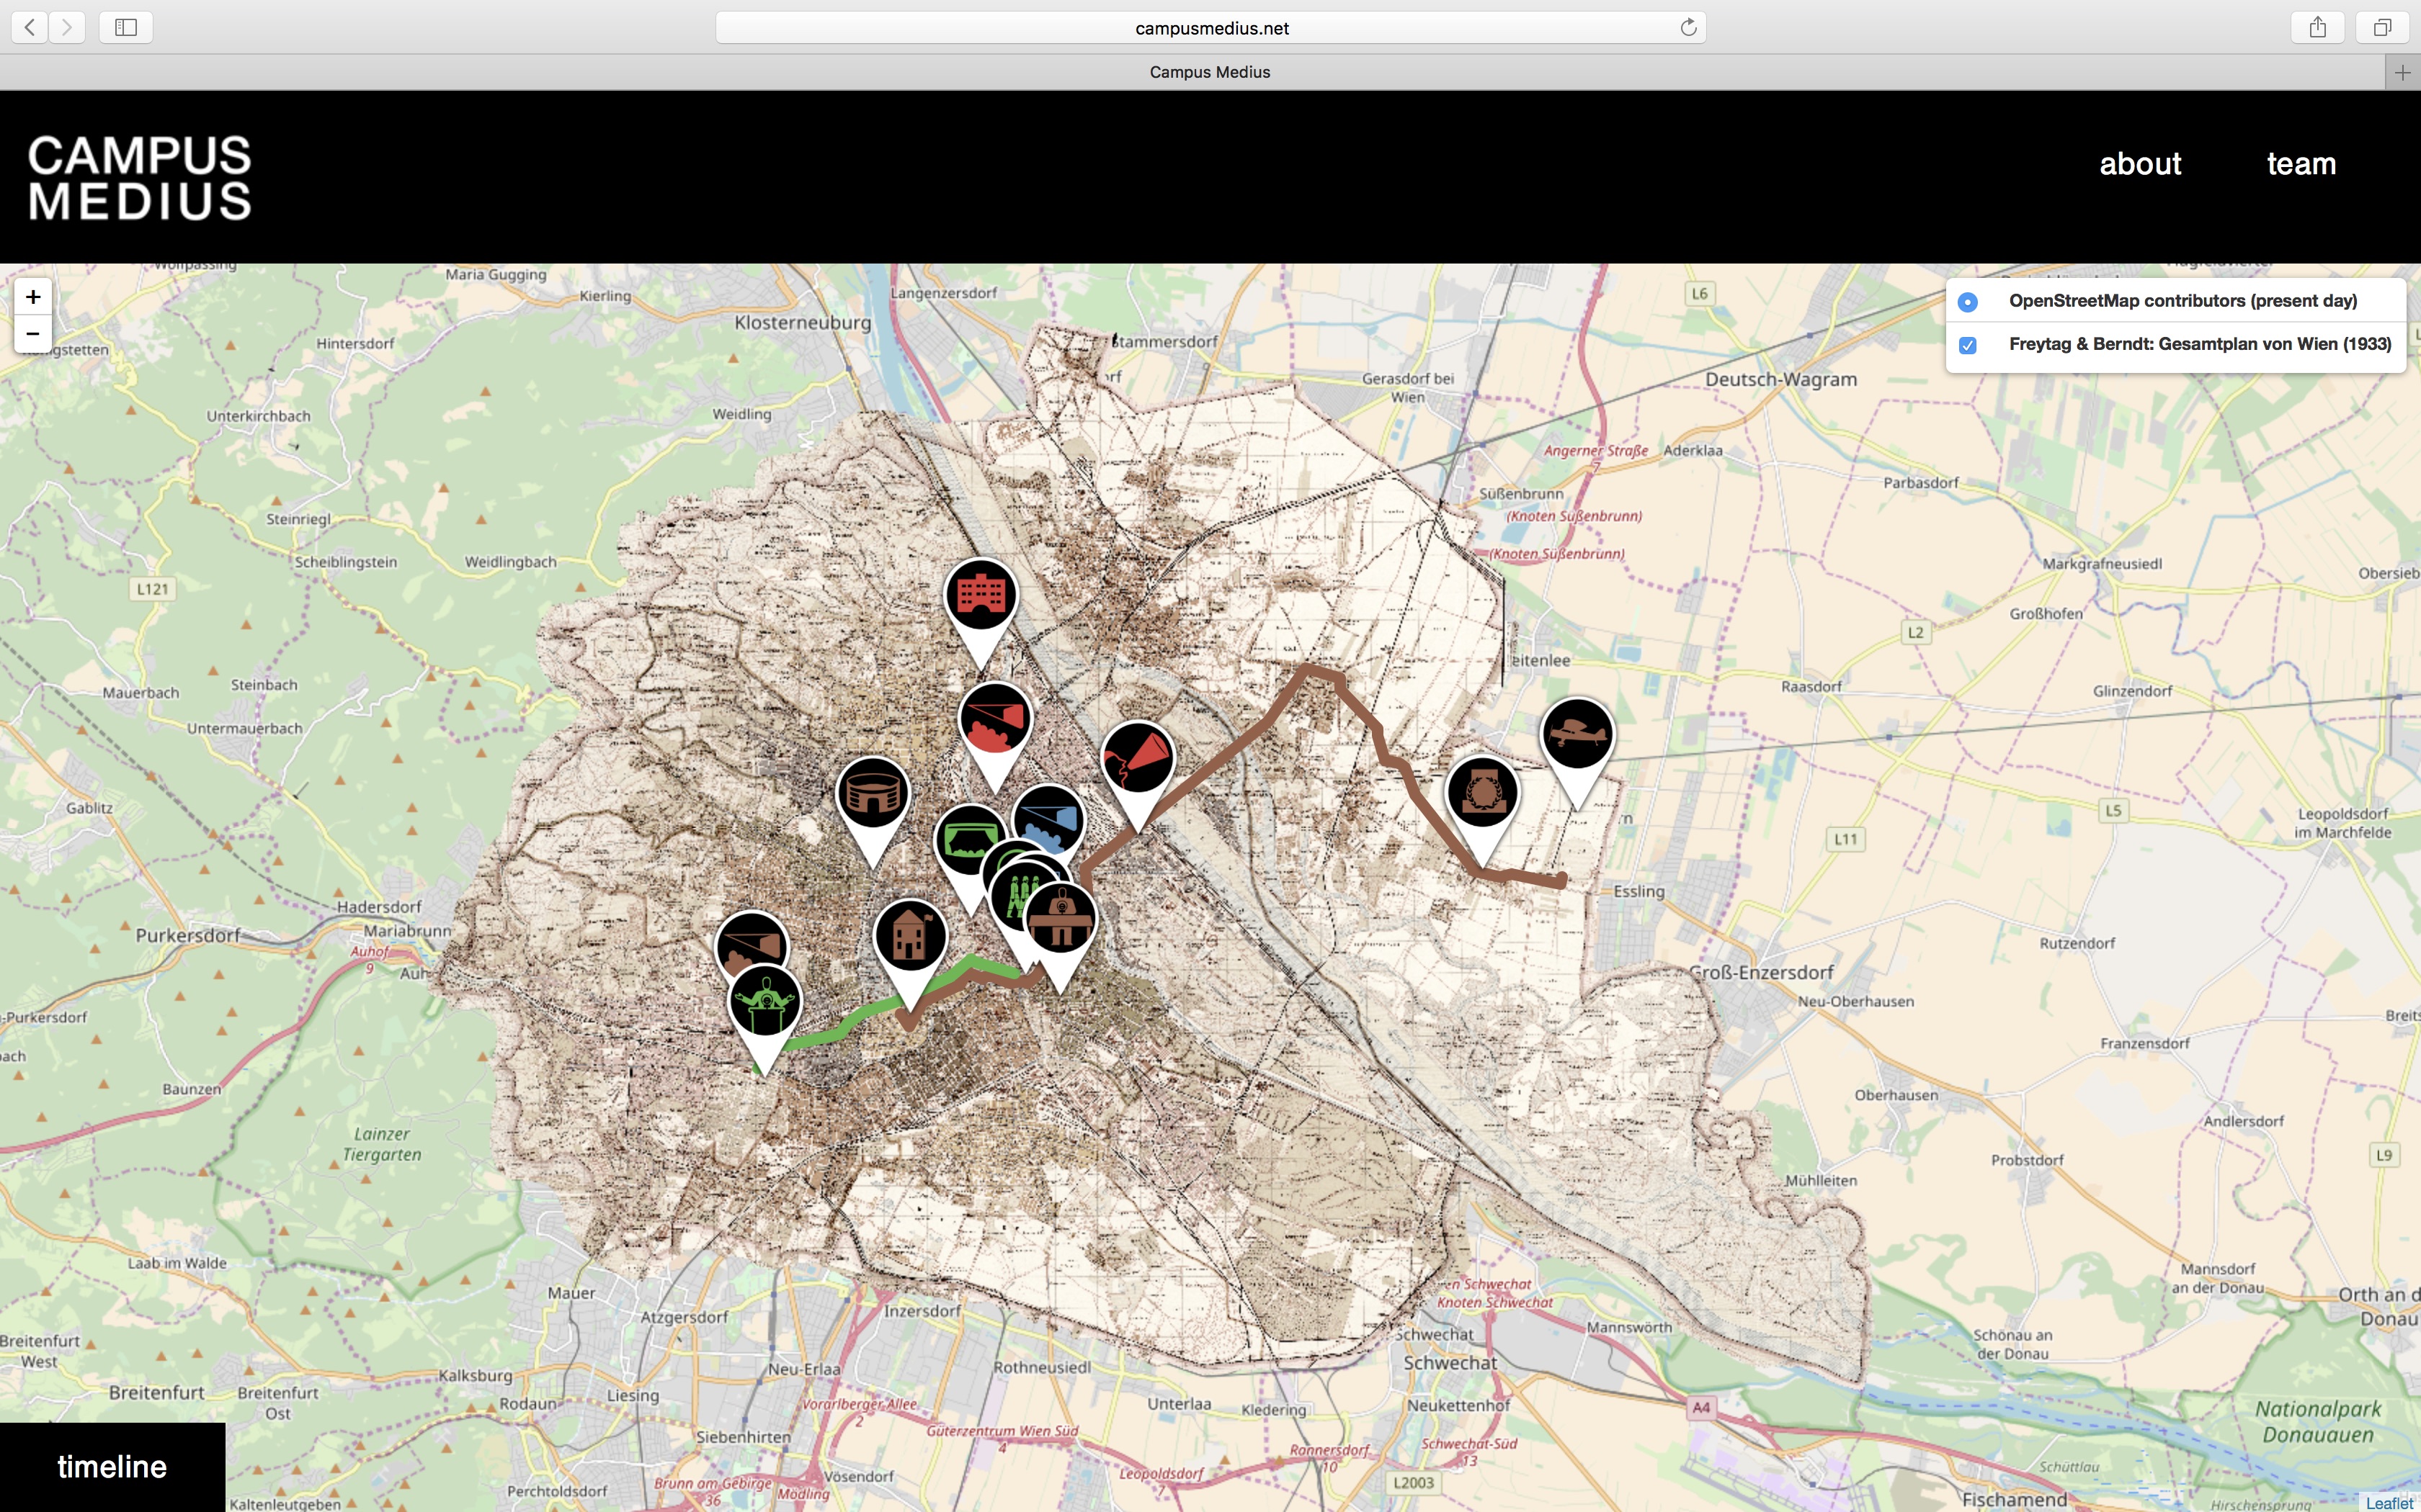Open the team page

2300,164
